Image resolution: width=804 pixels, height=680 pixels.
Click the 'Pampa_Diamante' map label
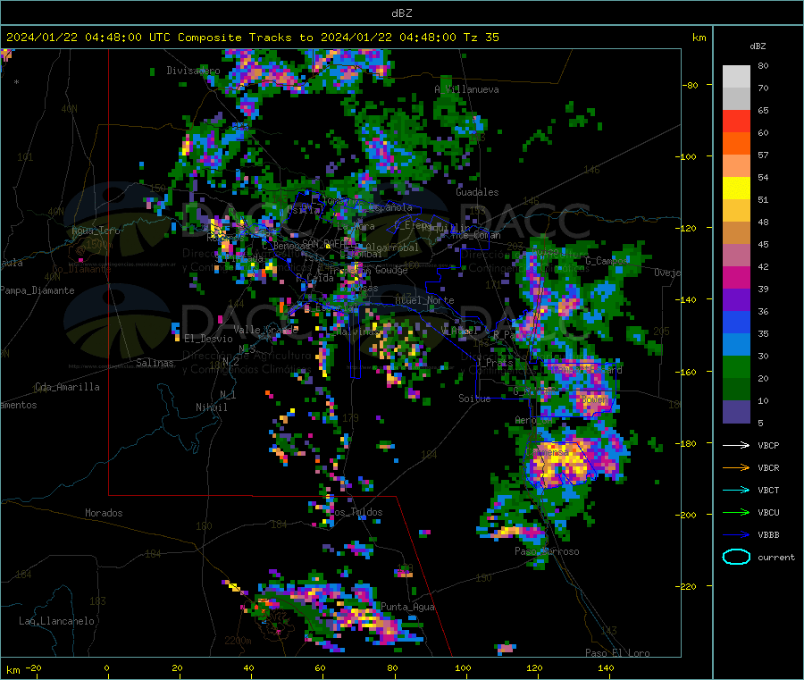point(38,290)
